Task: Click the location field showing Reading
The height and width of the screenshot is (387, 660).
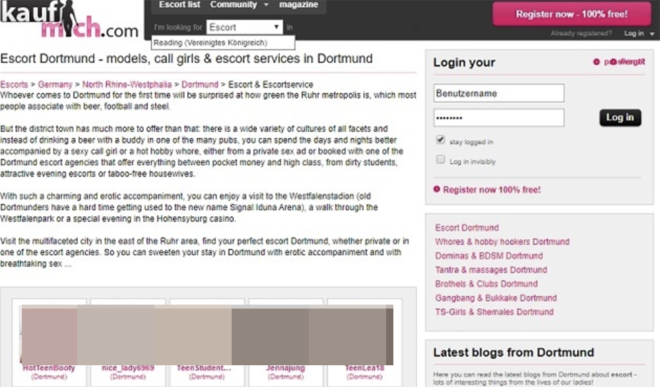Action: point(223,42)
